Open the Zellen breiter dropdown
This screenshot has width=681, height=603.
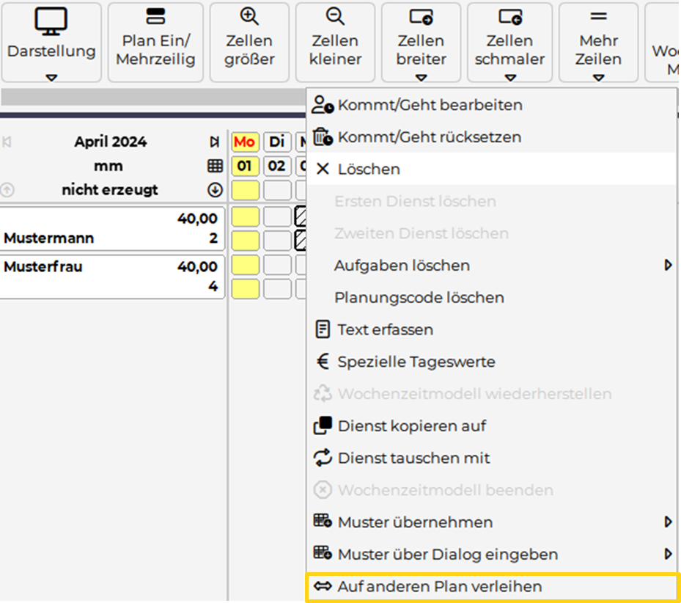(421, 77)
